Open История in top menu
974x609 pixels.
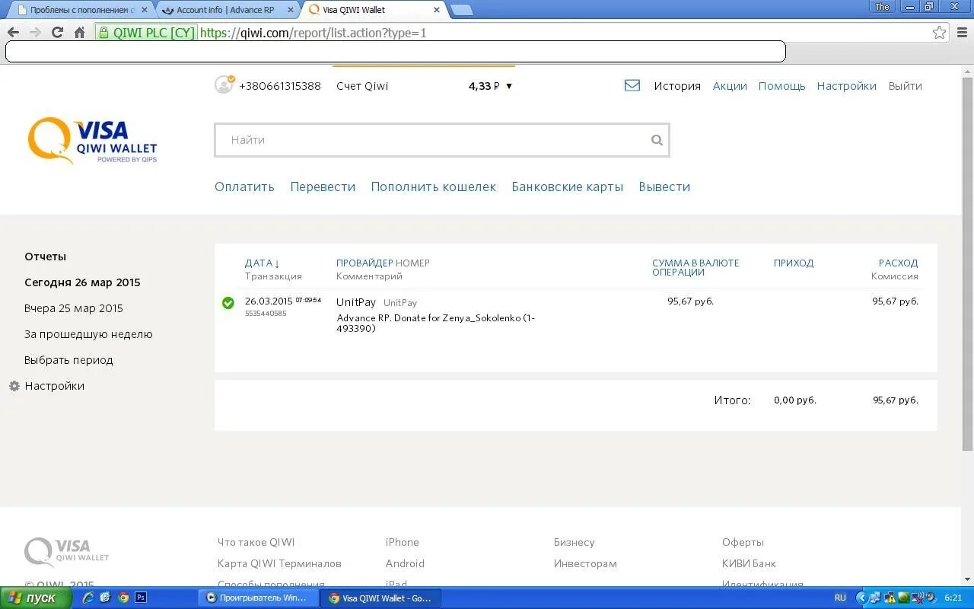677,86
